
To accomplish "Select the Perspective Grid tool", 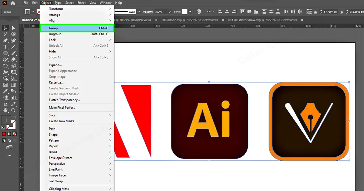I will click(x=13, y=79).
